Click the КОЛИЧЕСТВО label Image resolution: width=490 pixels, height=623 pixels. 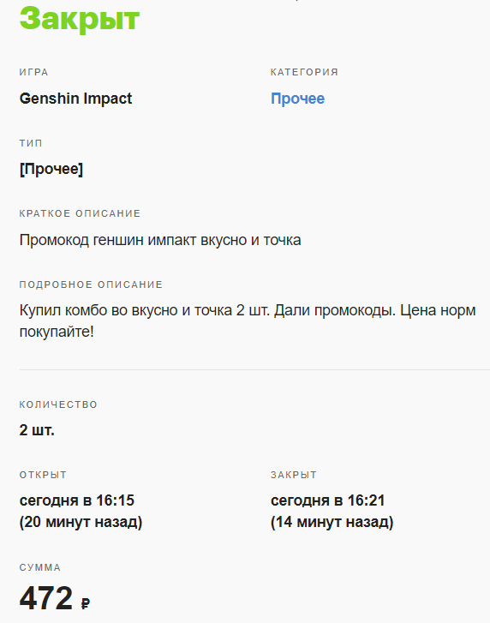(x=58, y=404)
